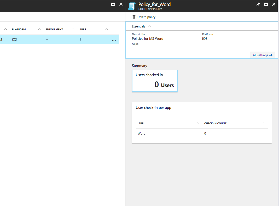Close the left policy list blade
The height and width of the screenshot is (206, 279).
coord(121,4)
